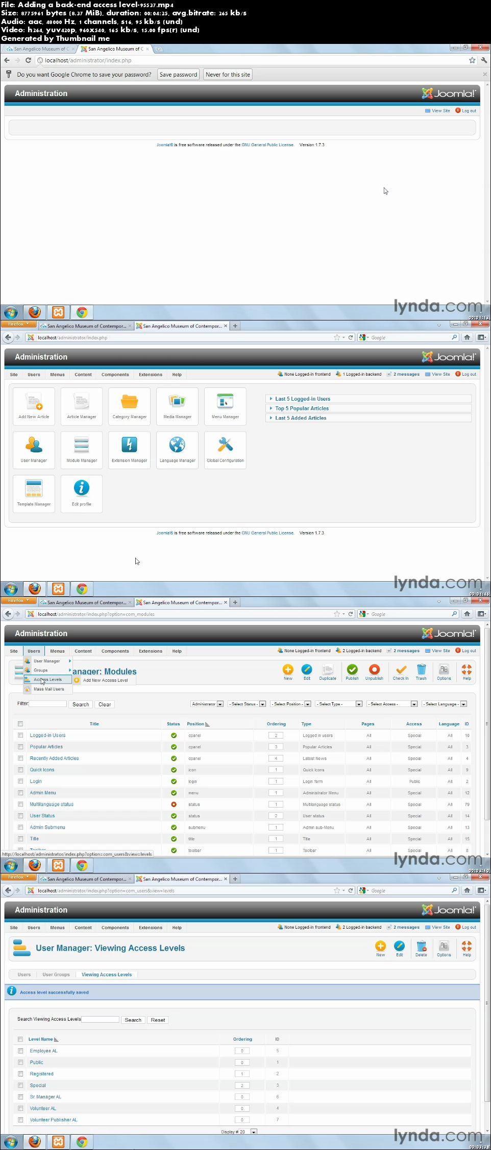This screenshot has height=1150, width=491.
Task: Open the Extension Manager lightning icon
Action: click(x=130, y=450)
